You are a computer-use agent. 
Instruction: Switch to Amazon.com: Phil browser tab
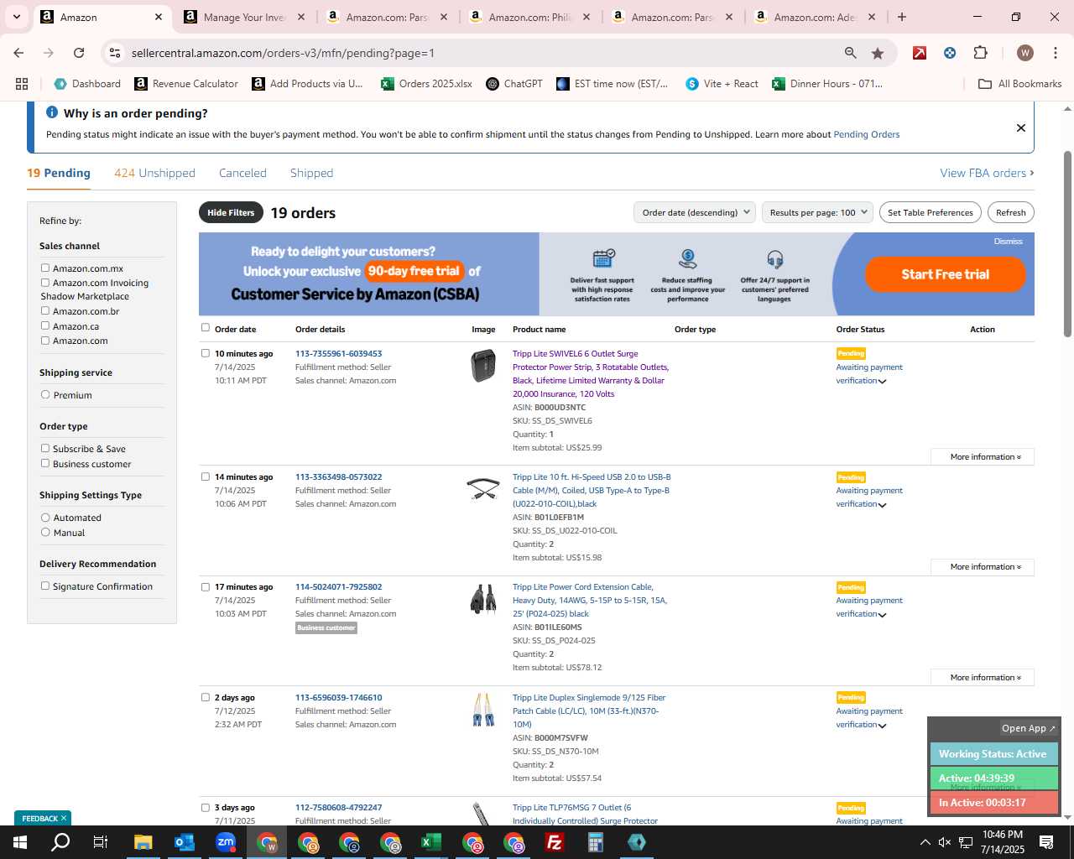(530, 17)
